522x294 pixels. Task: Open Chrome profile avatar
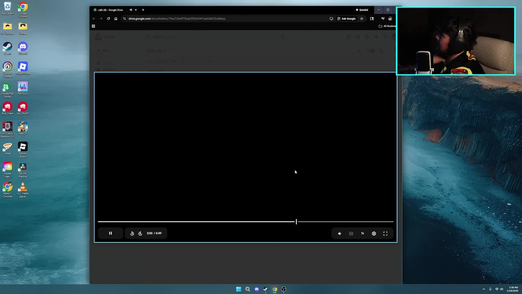[390, 18]
